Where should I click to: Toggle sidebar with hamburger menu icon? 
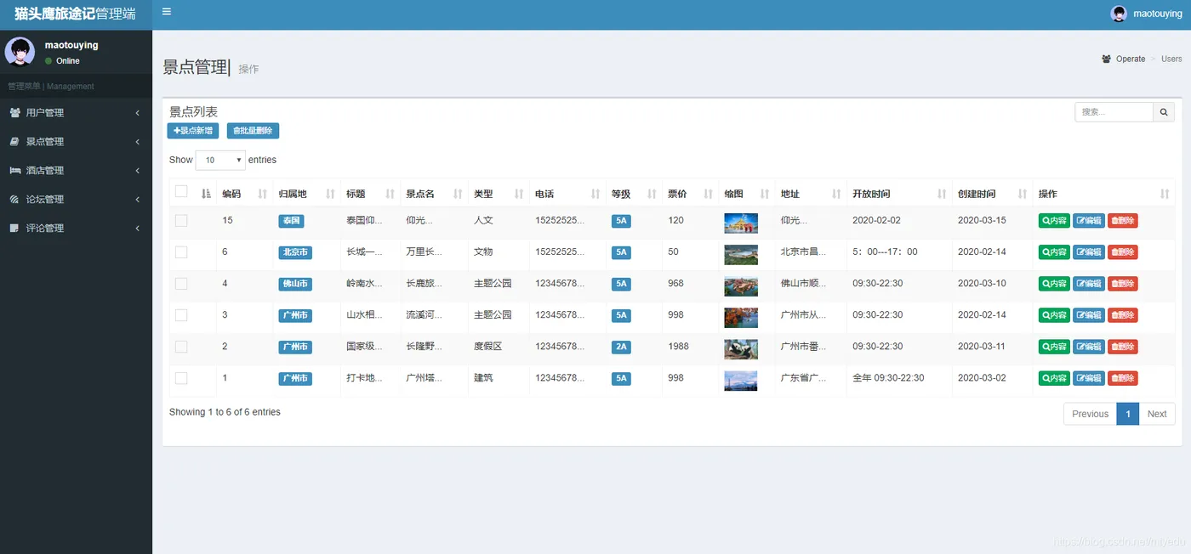pos(167,12)
